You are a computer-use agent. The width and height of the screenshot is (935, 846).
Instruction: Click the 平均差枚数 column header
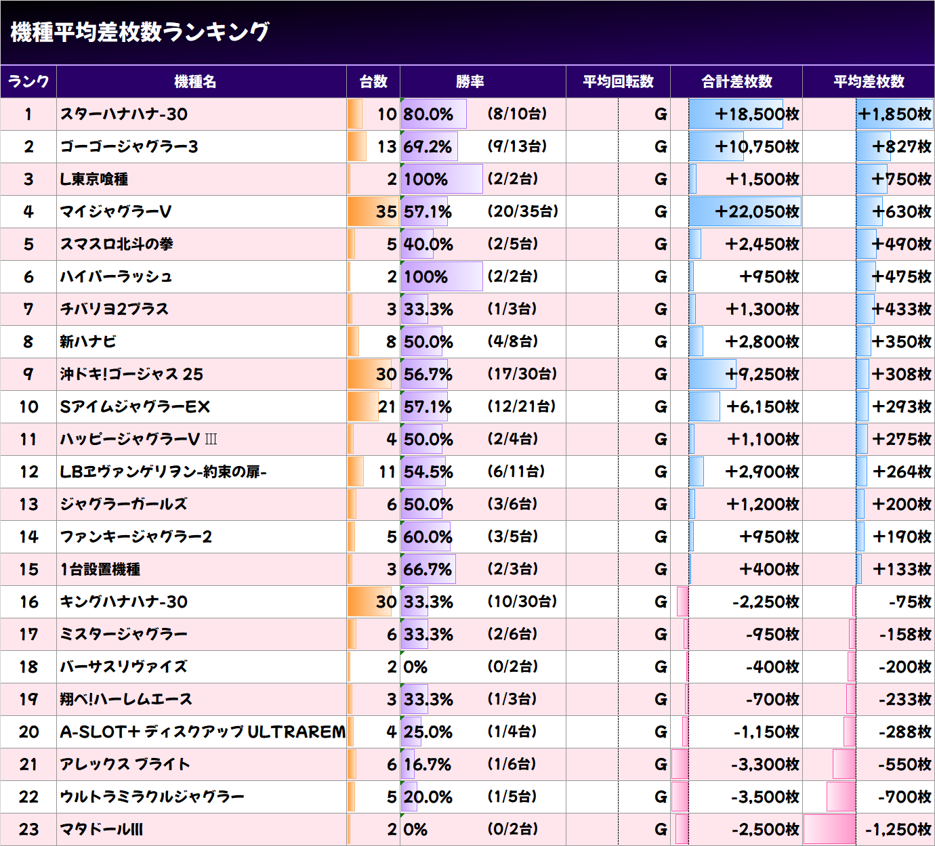[869, 82]
